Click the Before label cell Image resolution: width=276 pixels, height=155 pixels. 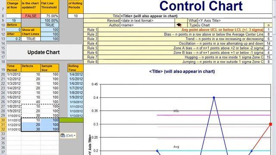tap(14, 25)
